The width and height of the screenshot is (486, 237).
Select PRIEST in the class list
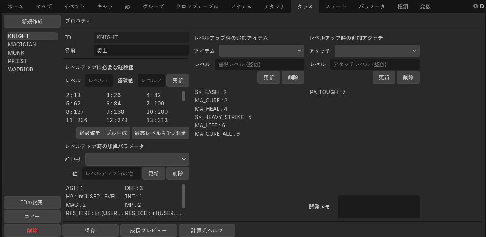(32, 61)
